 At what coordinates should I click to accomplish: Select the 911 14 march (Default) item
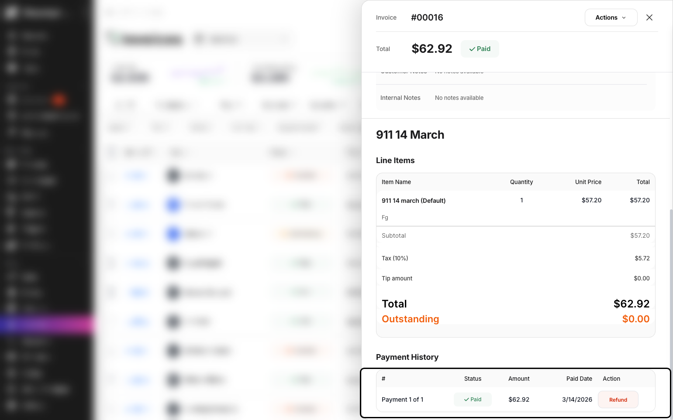click(413, 201)
